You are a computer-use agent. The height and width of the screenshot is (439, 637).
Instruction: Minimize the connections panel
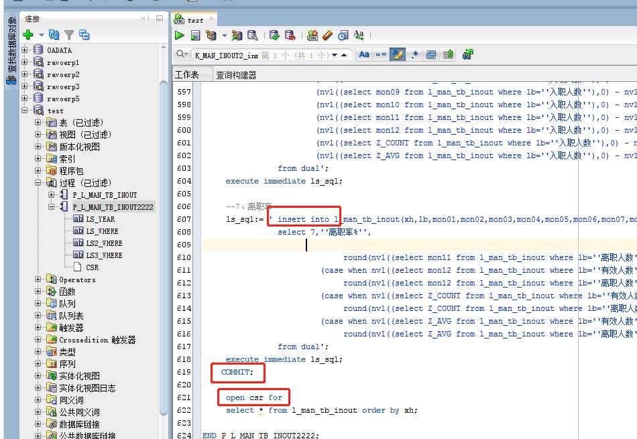pyautogui.click(x=160, y=19)
